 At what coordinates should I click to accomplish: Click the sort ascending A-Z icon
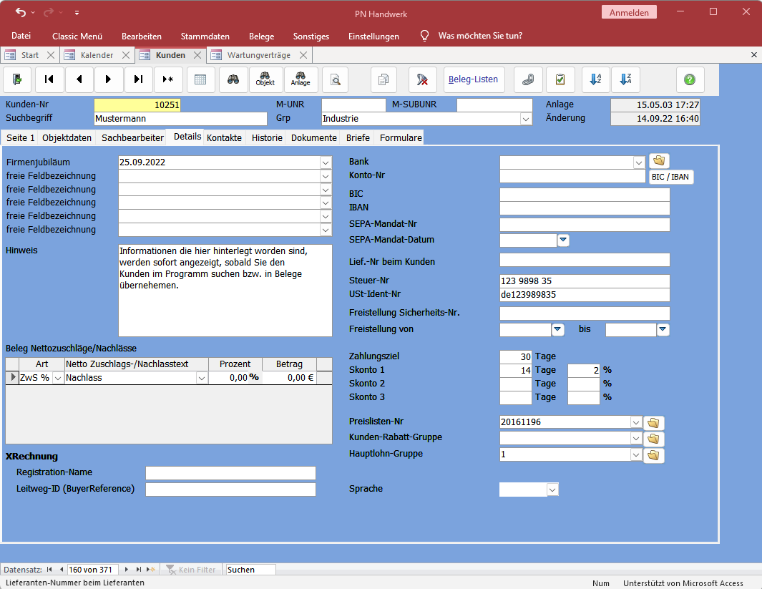(595, 80)
